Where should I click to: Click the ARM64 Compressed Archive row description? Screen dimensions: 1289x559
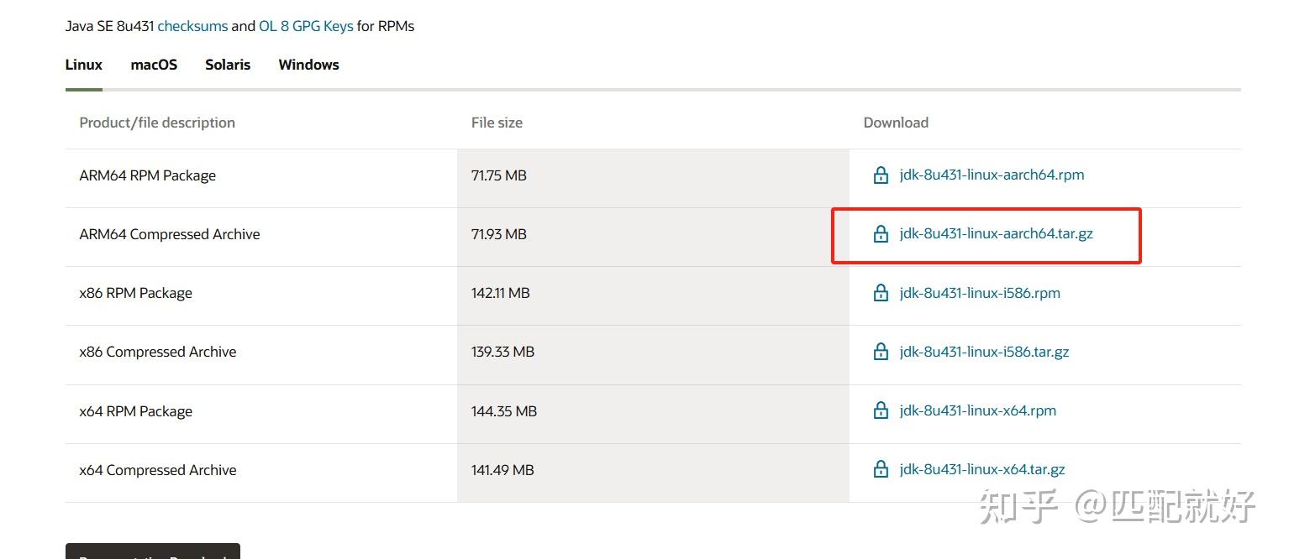click(x=170, y=234)
